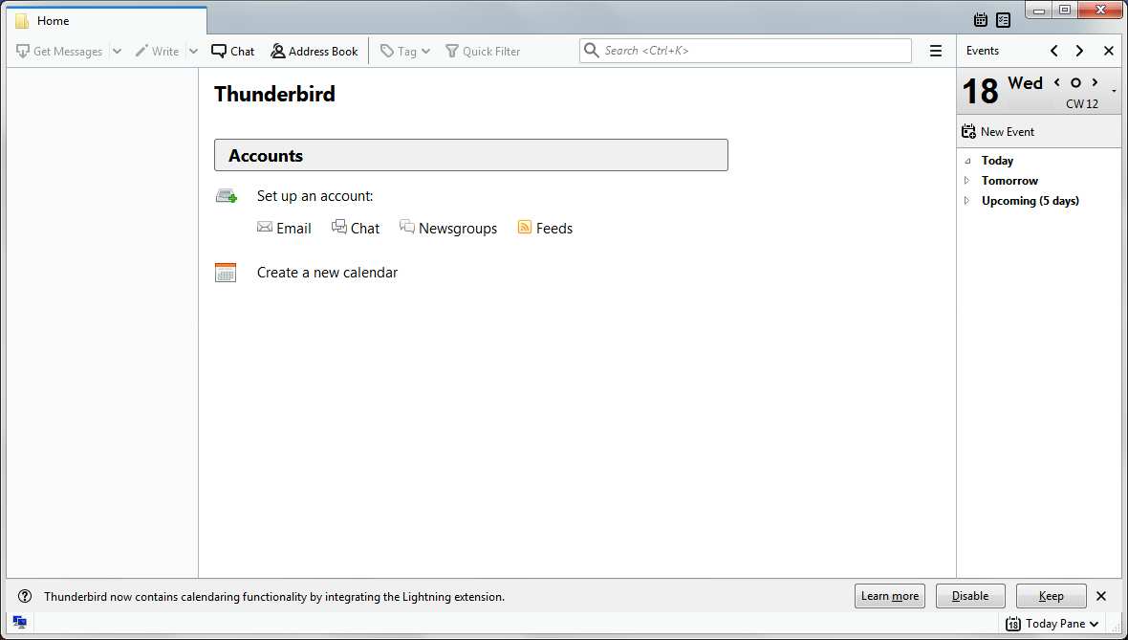Open the hamburger application menu
1128x640 pixels.
pos(936,51)
